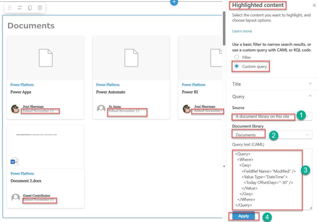318x222 pixels.
Task: Click the Guest Contributor author name
Action: coord(37,195)
